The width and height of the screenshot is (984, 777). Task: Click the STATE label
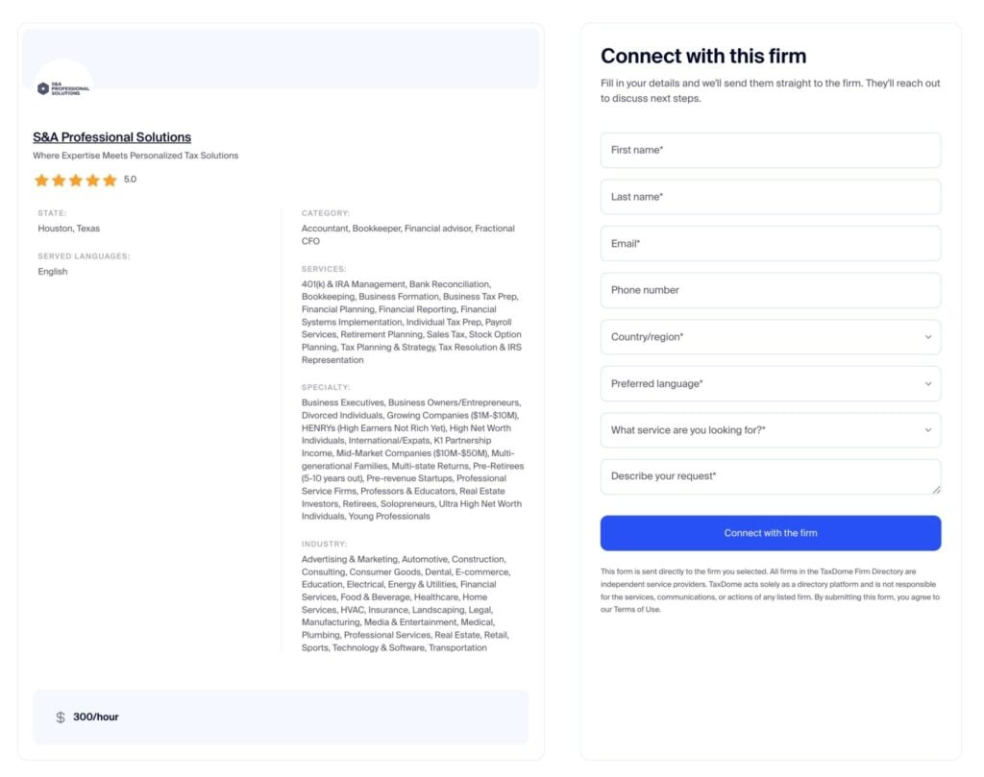point(52,213)
